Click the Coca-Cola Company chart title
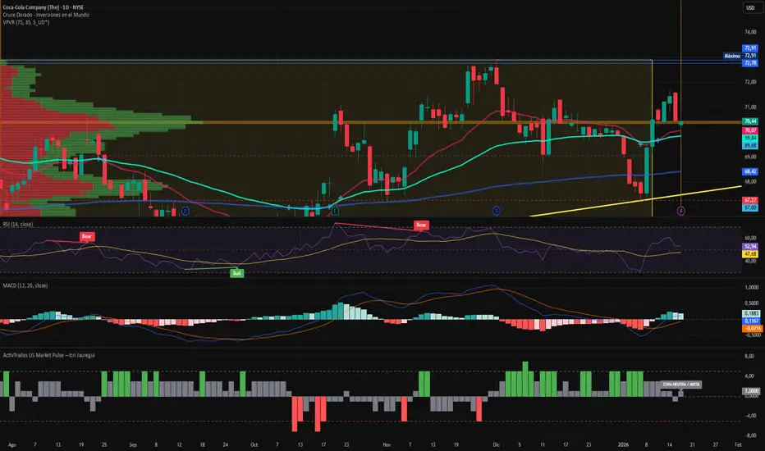The image size is (765, 451). (43, 7)
